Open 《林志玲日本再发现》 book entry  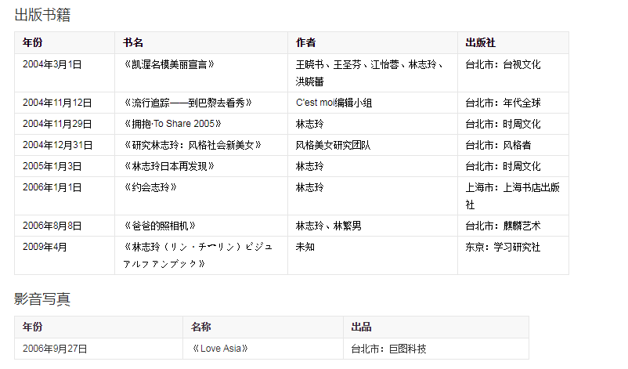(169, 166)
